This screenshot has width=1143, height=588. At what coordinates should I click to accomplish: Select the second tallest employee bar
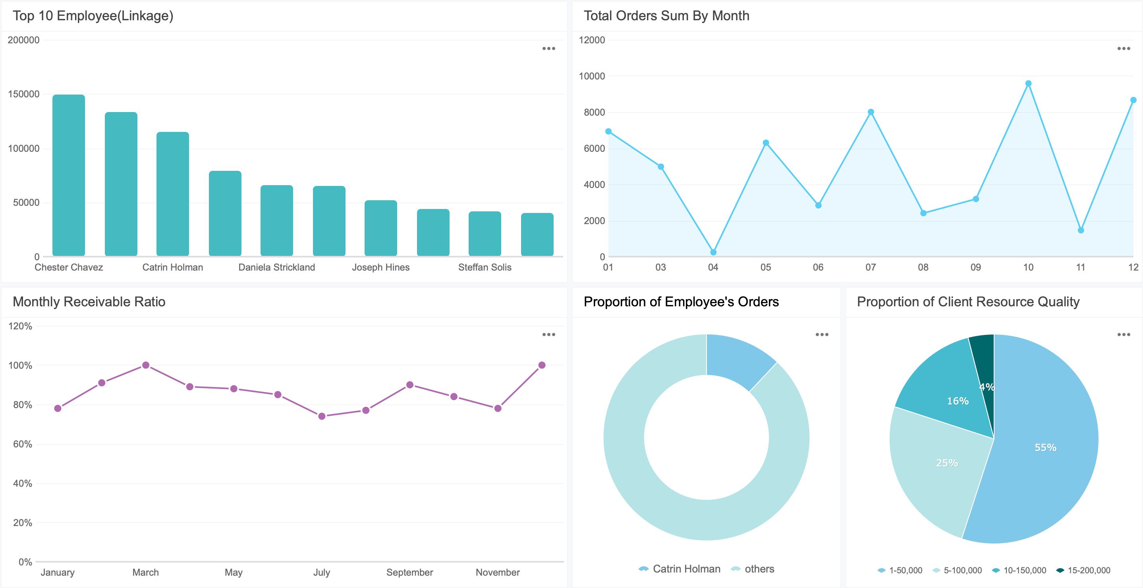[121, 184]
